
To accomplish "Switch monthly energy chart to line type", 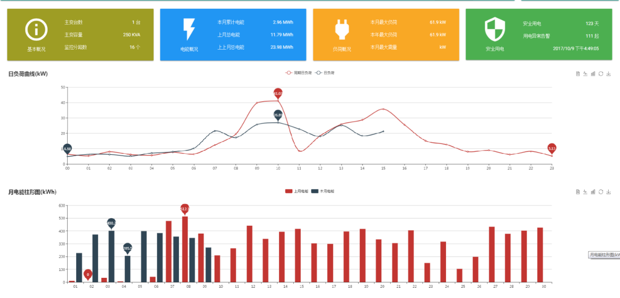I will pos(585,192).
